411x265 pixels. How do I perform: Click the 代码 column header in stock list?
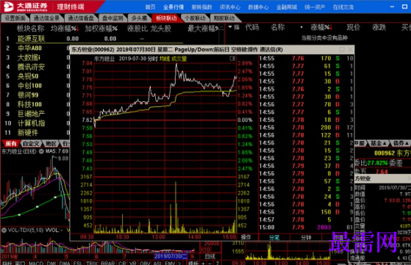click(x=252, y=27)
